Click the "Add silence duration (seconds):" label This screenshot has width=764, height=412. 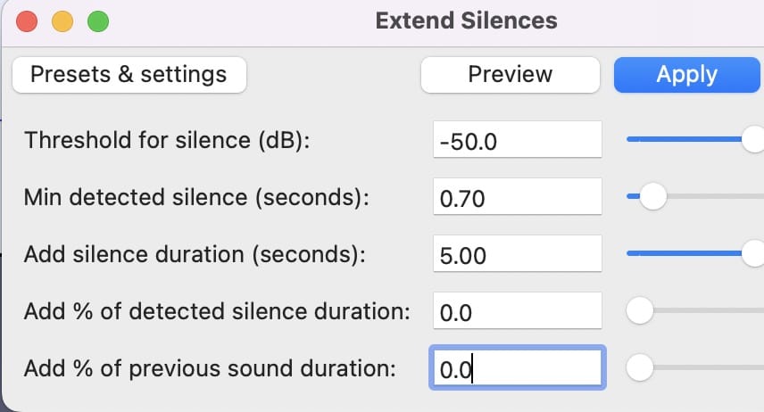click(195, 254)
